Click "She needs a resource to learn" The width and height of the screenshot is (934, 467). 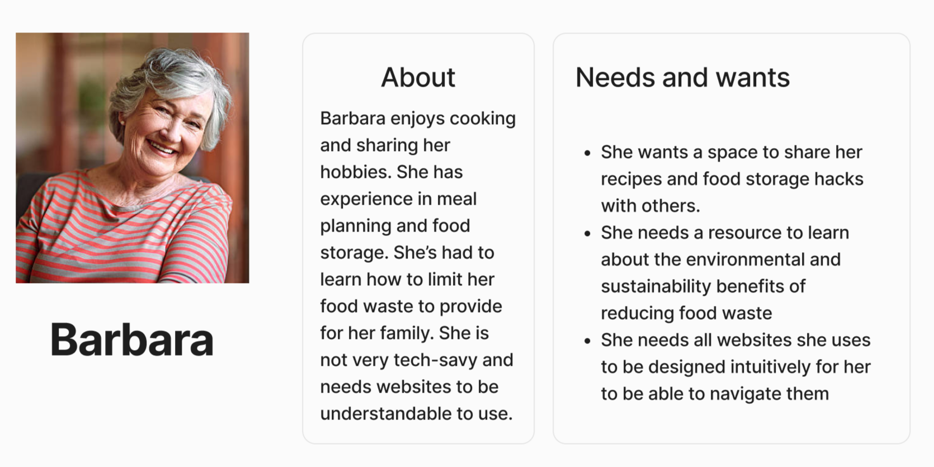point(724,233)
